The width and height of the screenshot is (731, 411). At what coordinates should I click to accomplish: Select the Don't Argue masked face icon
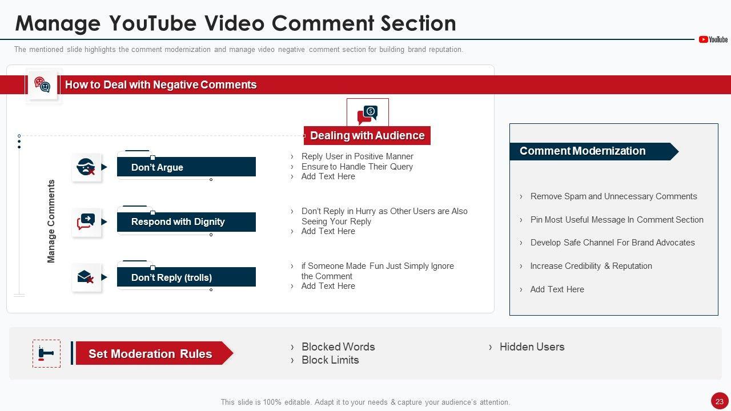pyautogui.click(x=86, y=167)
